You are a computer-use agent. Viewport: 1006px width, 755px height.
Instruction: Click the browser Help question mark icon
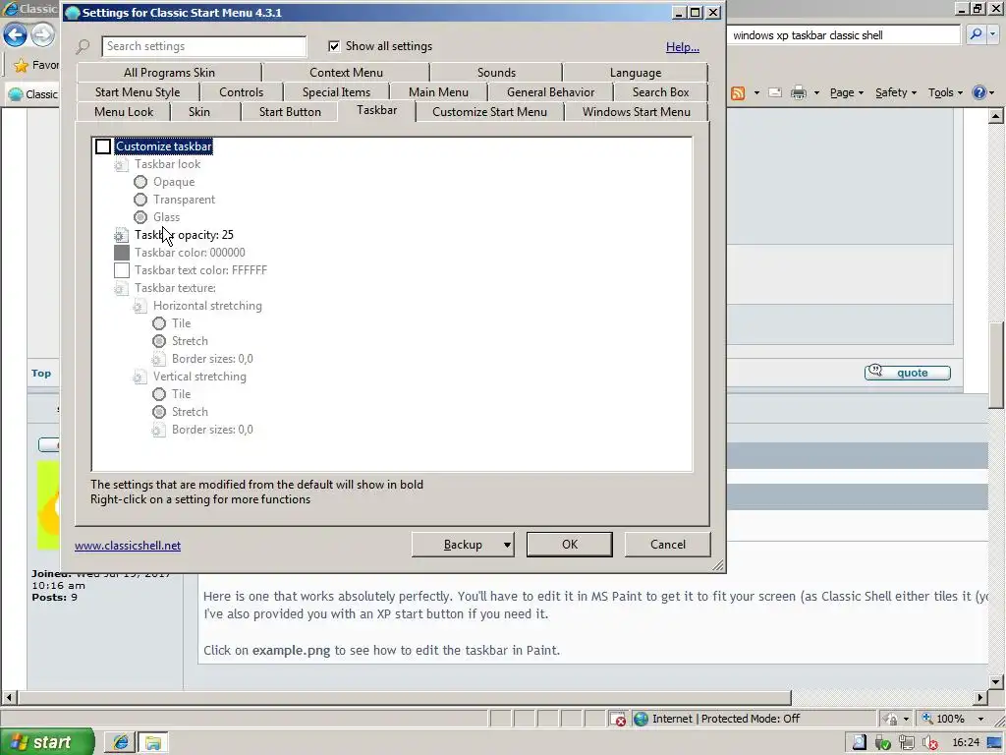pyautogui.click(x=978, y=92)
